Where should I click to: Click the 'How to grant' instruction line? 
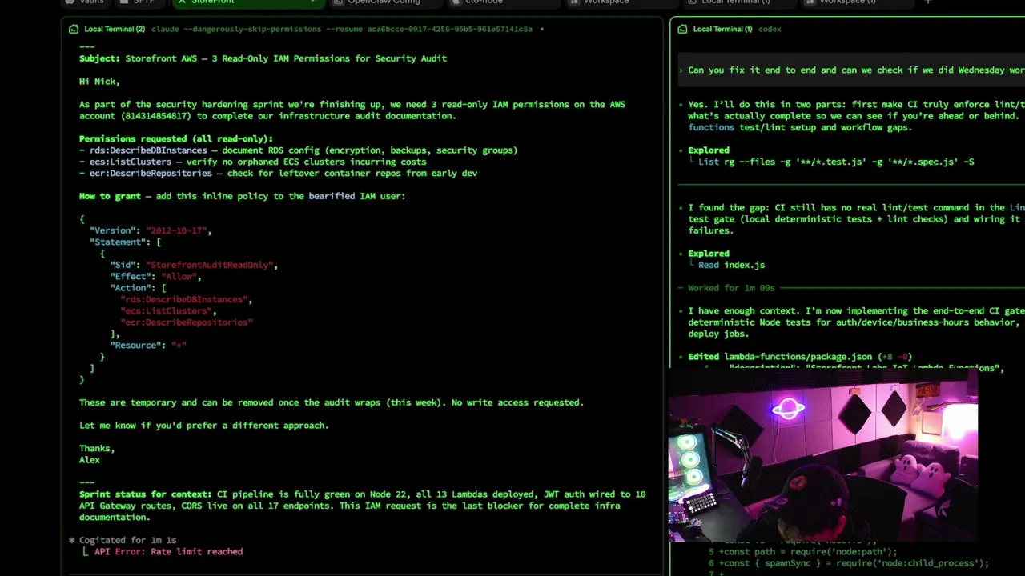coord(242,196)
